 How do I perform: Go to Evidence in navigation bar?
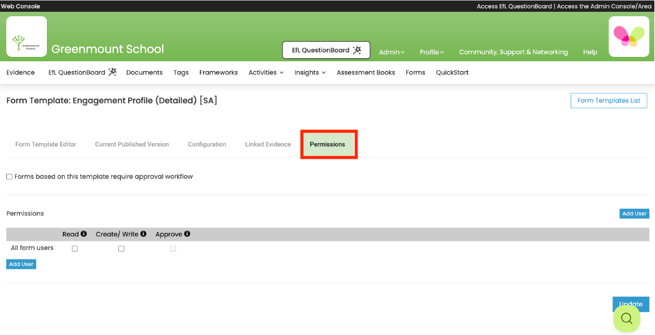pyautogui.click(x=21, y=72)
